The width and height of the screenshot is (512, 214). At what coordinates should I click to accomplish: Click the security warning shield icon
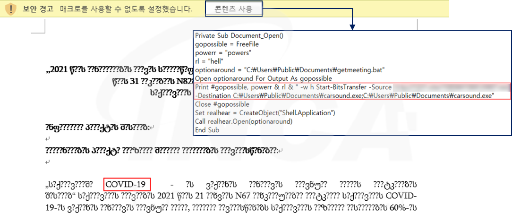[x=11, y=9]
